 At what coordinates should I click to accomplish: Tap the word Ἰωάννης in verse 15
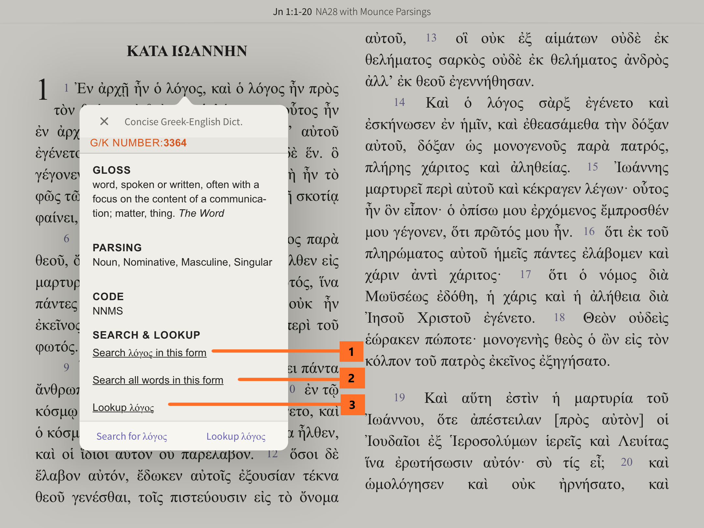(x=641, y=168)
